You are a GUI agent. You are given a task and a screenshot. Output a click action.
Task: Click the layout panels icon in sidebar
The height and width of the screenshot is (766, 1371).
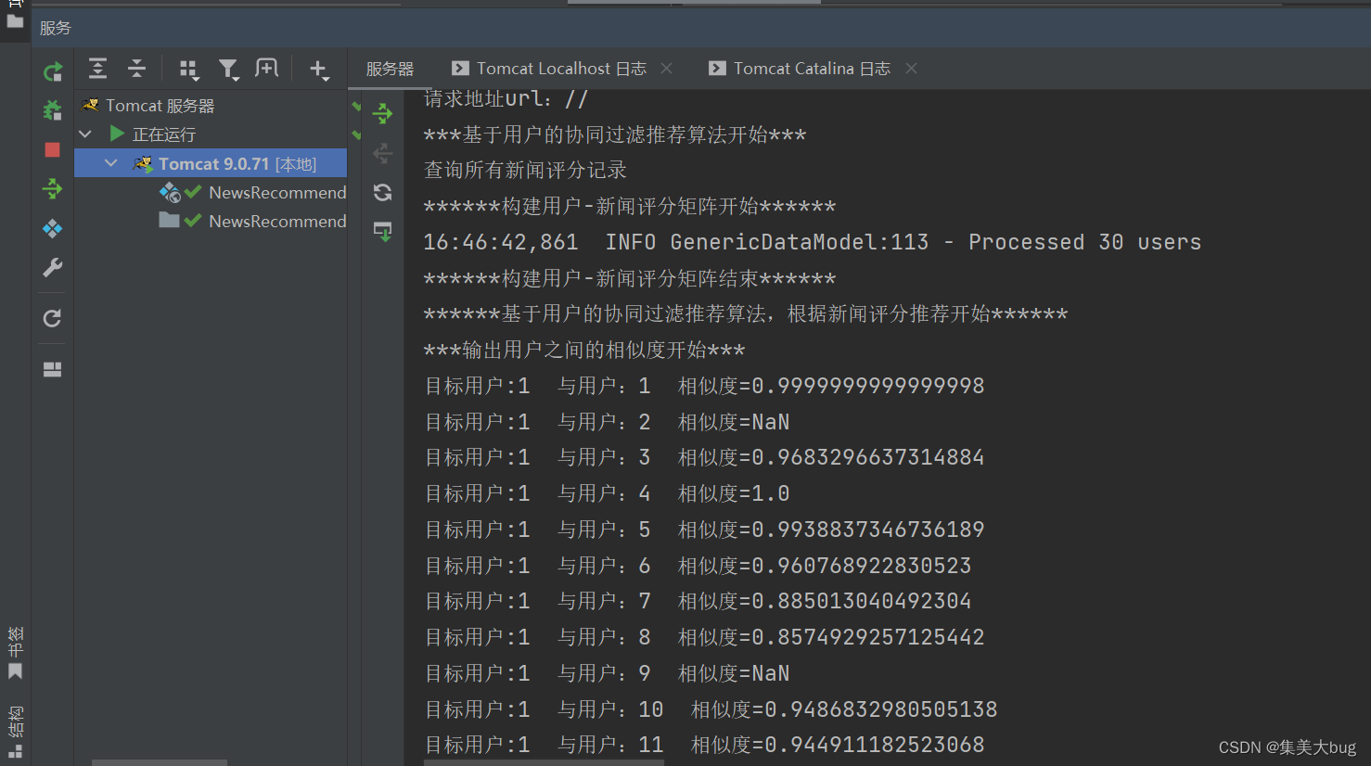[53, 369]
